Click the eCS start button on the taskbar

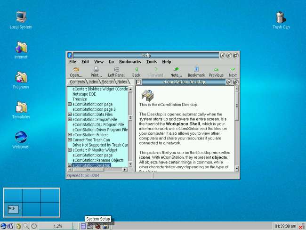click(7, 226)
